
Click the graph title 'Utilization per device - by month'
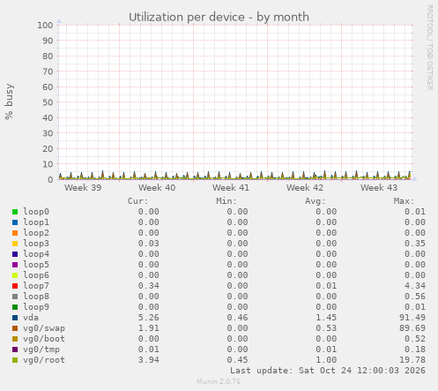click(x=219, y=17)
